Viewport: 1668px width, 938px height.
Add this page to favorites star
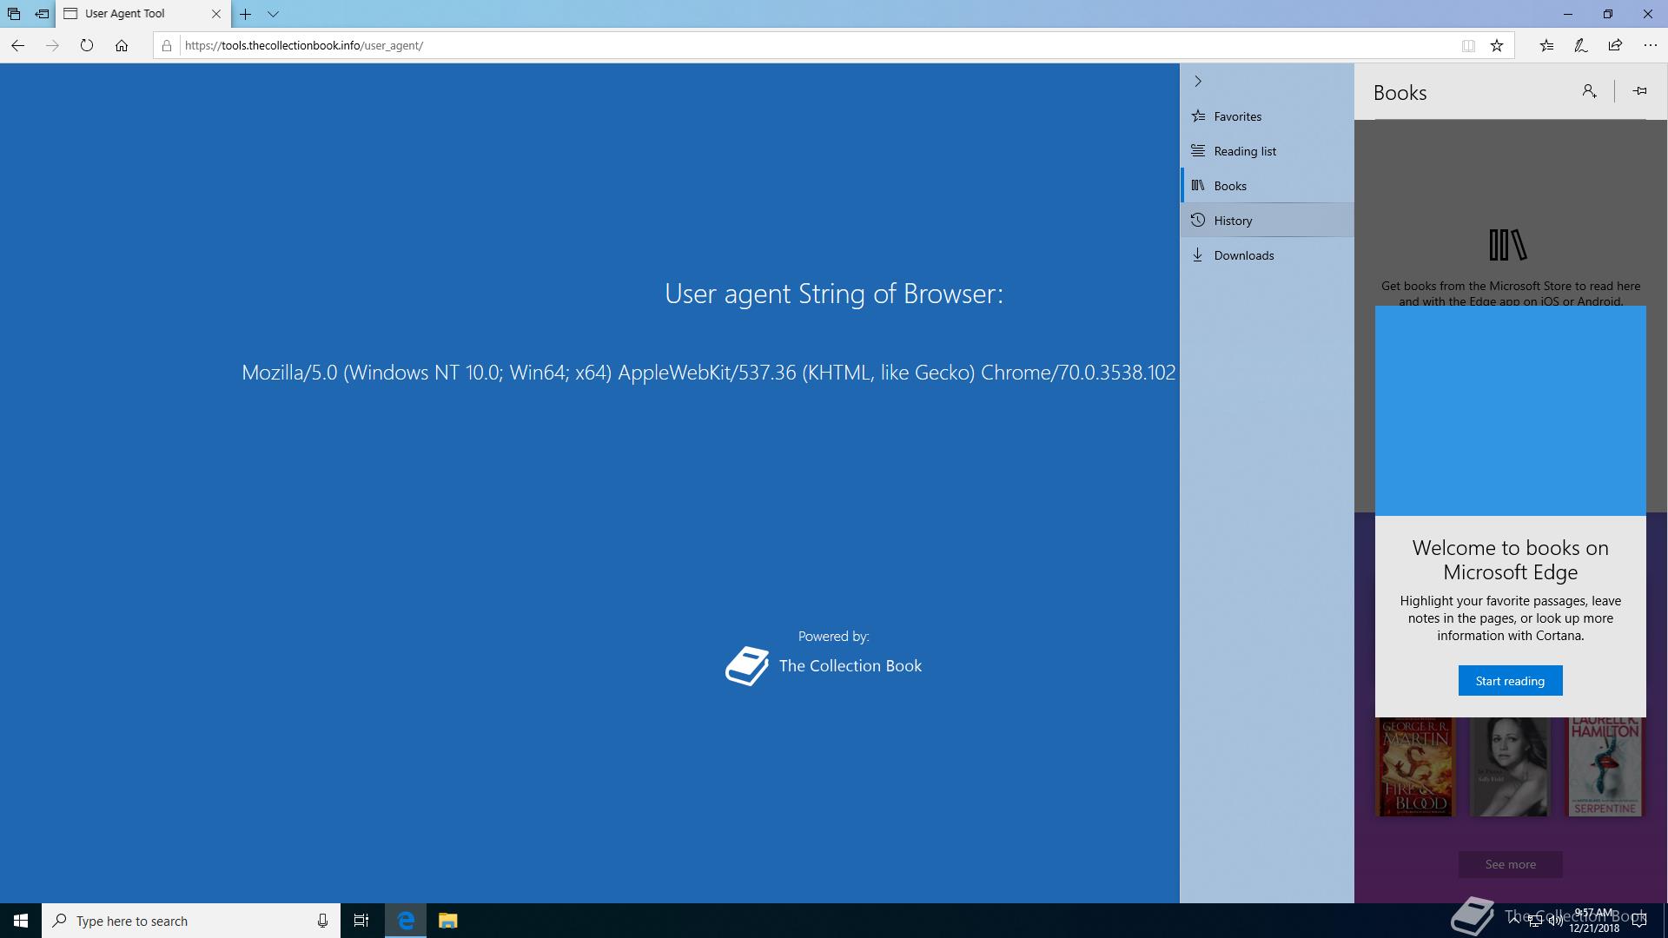point(1497,46)
